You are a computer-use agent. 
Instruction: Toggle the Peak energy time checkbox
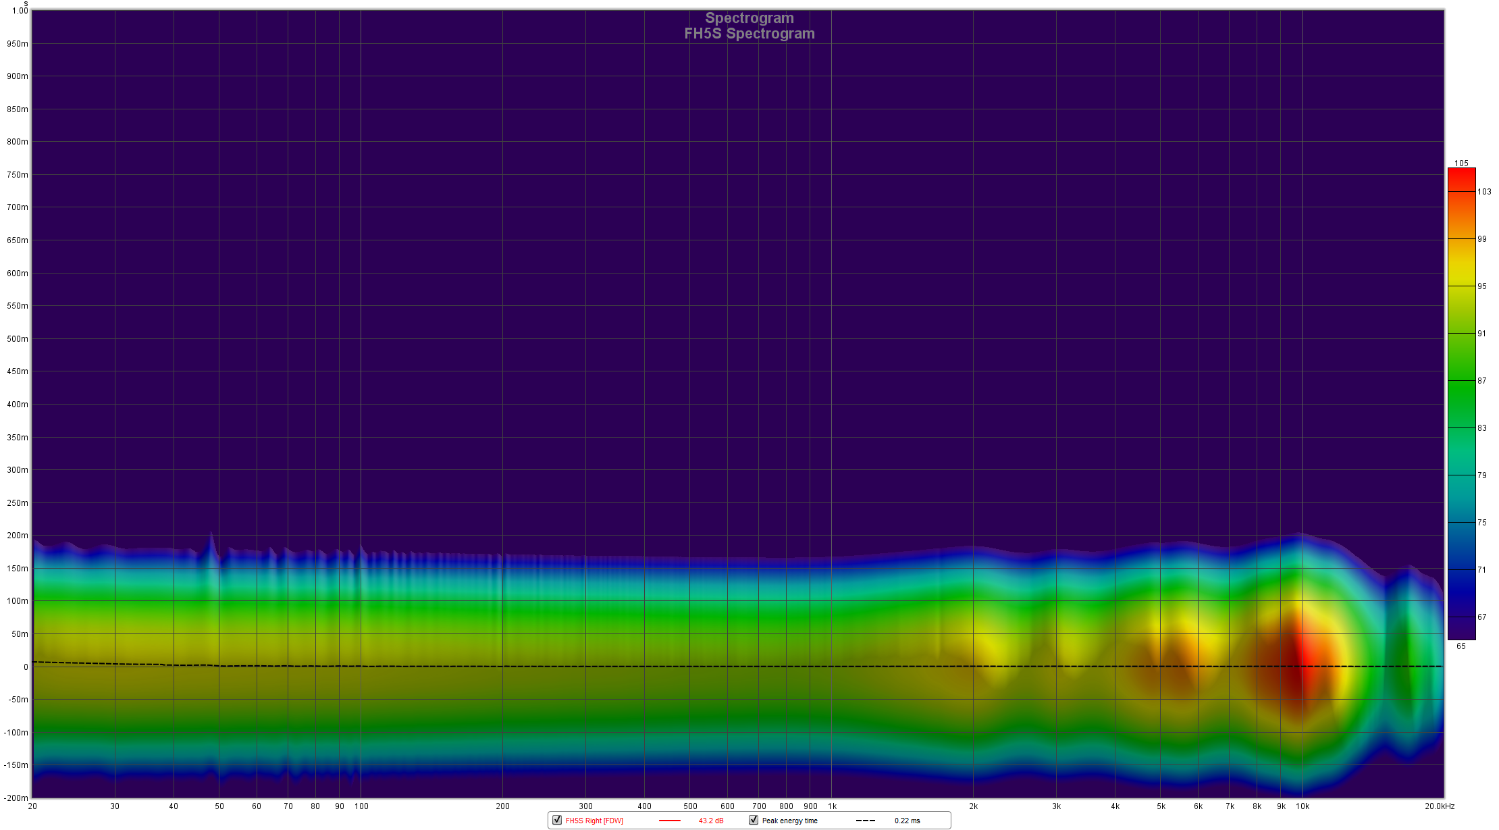click(754, 820)
